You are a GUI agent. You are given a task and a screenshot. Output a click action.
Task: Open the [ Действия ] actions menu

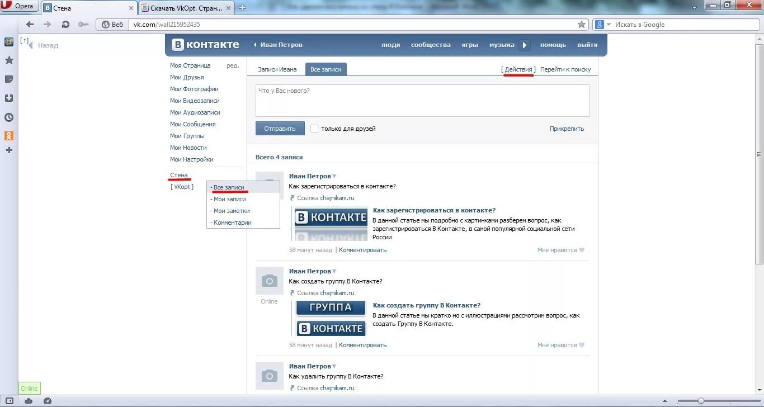(x=518, y=70)
